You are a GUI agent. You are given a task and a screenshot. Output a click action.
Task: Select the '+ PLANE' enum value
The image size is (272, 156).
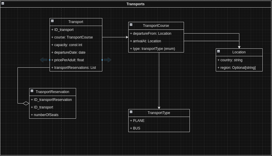point(159,121)
